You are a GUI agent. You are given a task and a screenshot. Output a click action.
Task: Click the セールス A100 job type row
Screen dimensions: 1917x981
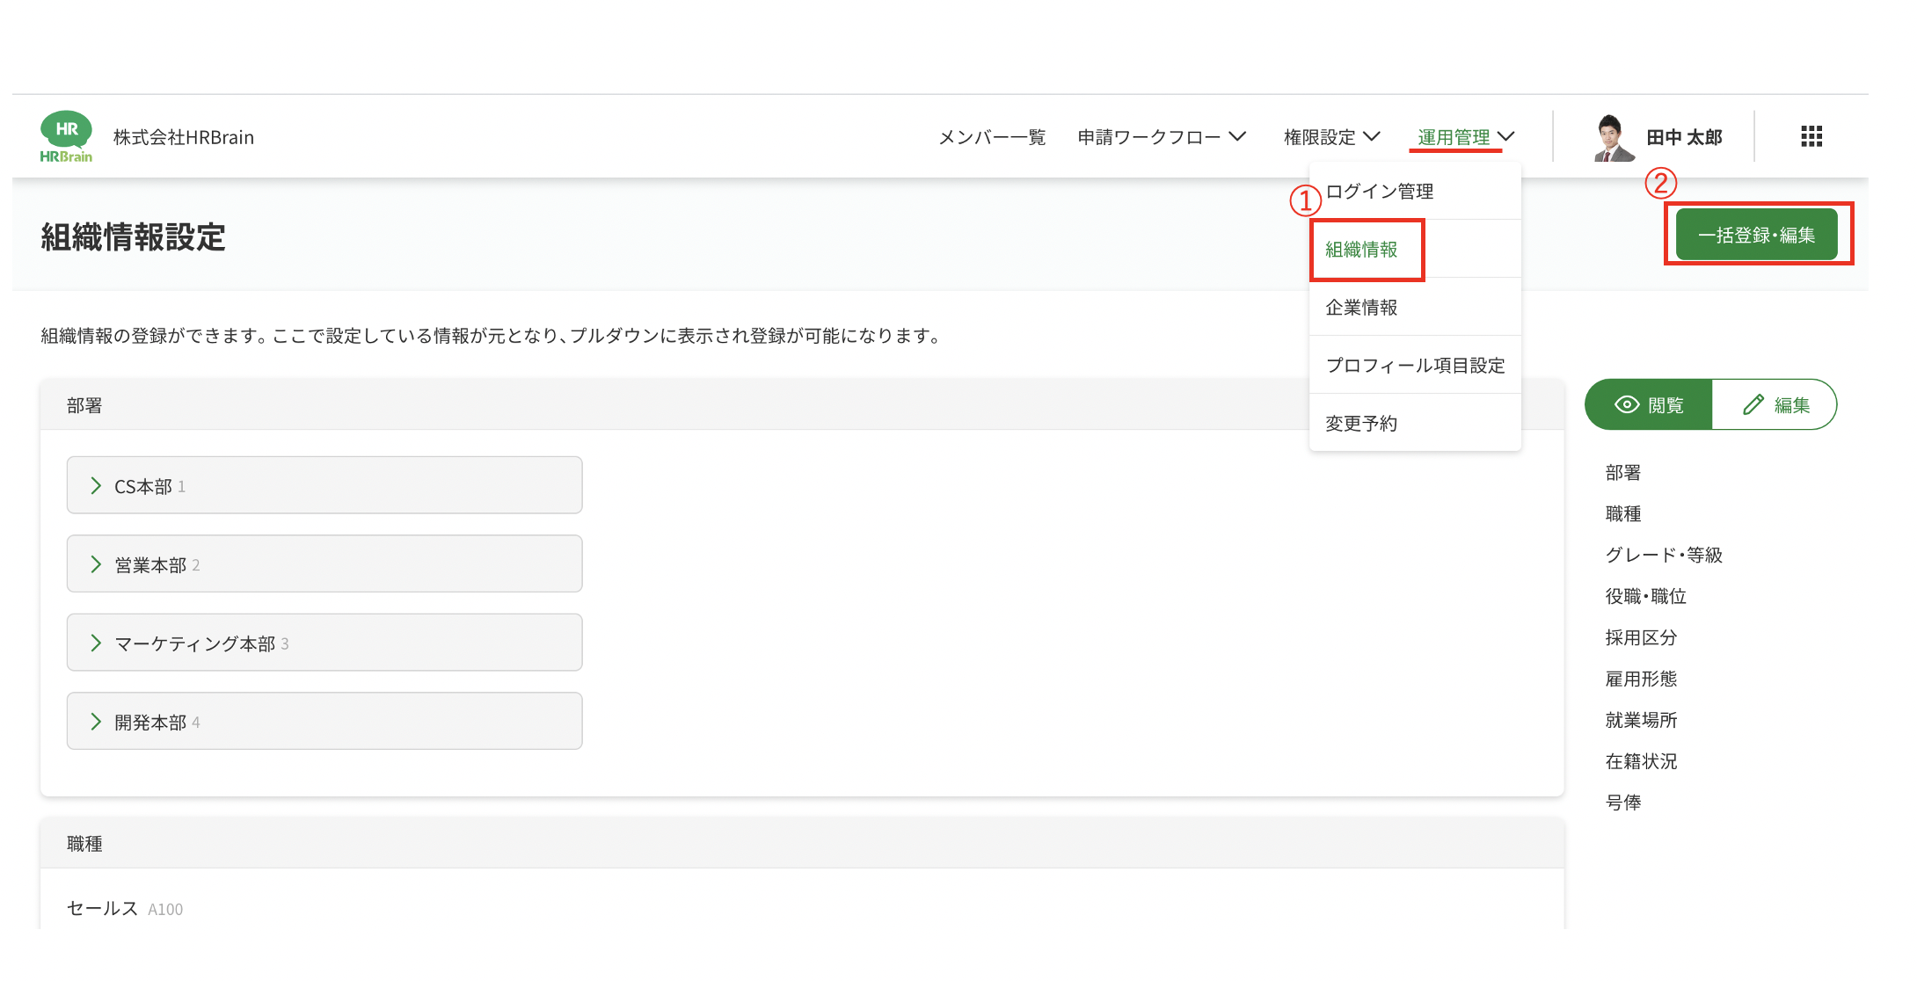[x=124, y=908]
